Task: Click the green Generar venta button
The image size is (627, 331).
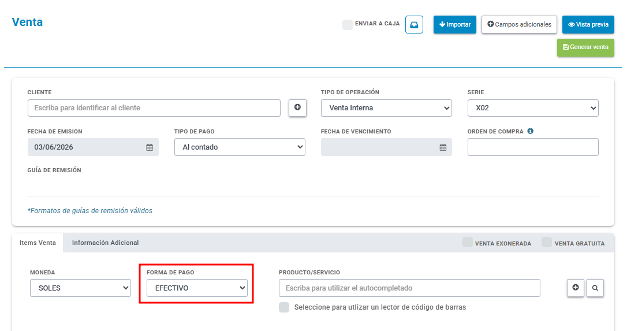Action: [x=585, y=47]
